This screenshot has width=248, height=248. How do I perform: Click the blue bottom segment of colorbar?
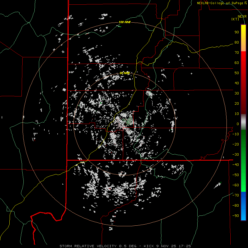pyautogui.click(x=243, y=206)
